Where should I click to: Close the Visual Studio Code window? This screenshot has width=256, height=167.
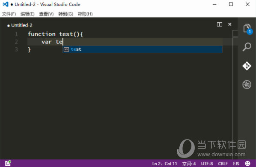247,4
